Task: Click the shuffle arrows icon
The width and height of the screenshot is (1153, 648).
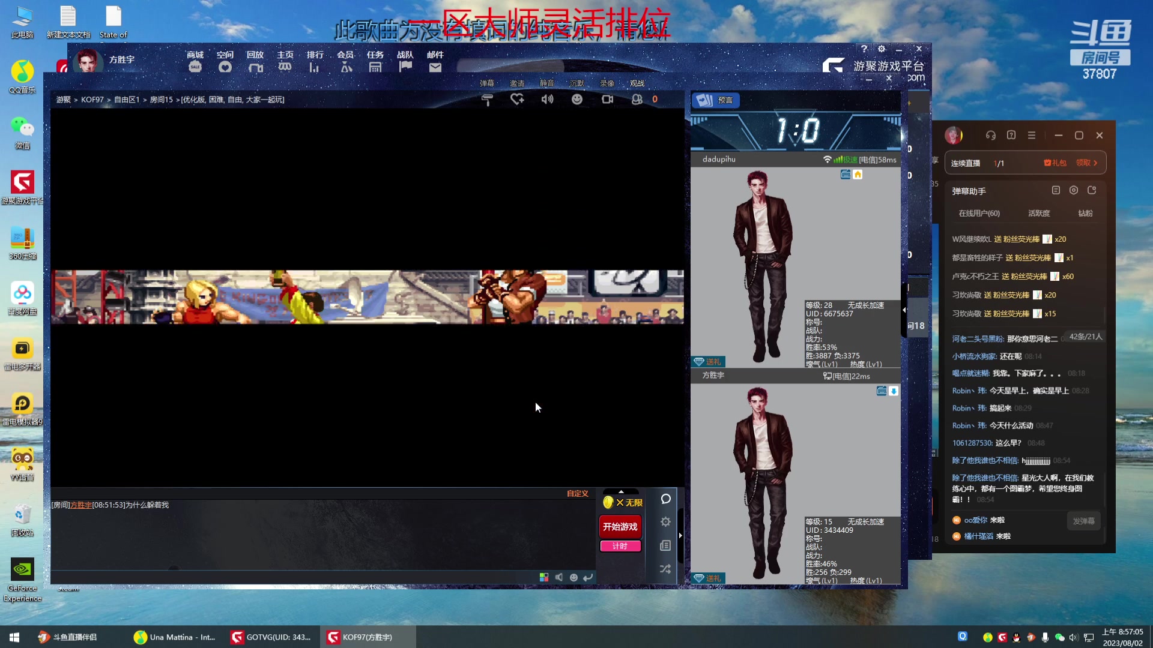Action: point(665,569)
